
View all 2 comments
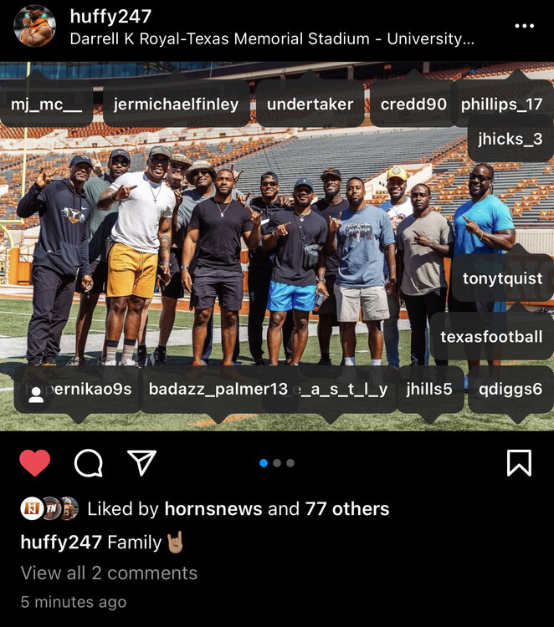(x=109, y=573)
